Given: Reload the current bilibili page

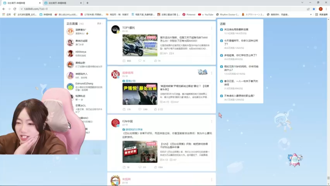Looking at the screenshot, I should tap(15, 9).
